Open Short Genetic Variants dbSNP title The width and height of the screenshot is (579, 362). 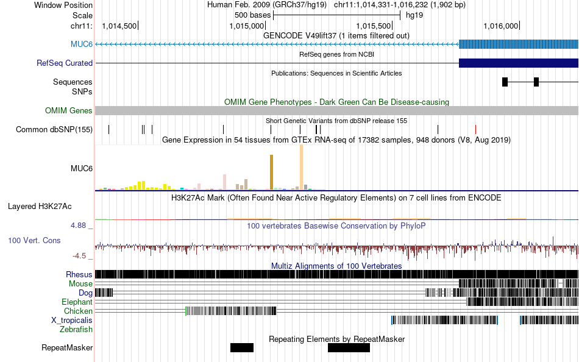[336, 121]
